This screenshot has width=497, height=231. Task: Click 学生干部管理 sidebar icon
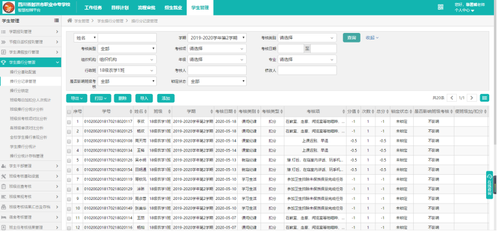(x=4, y=166)
